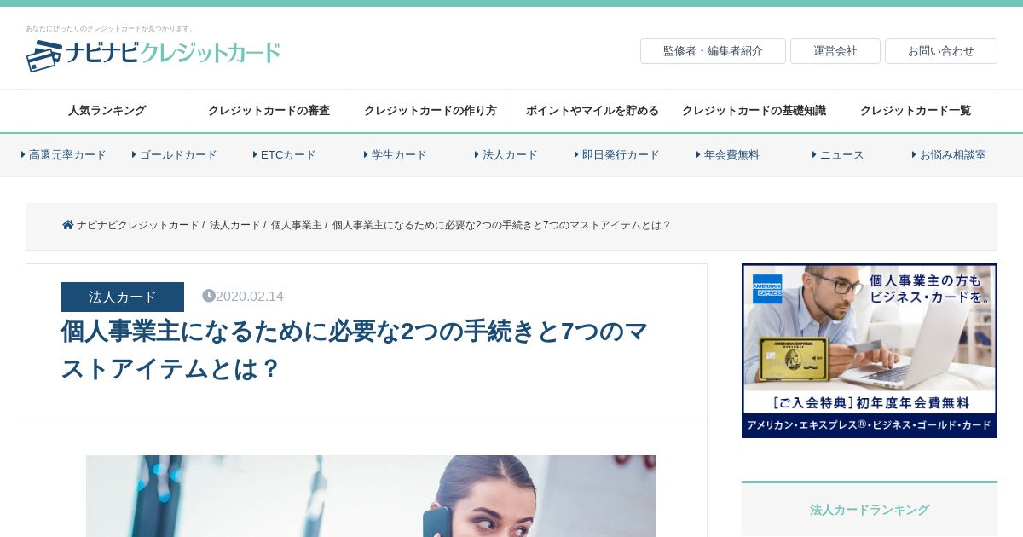The image size is (1023, 537).
Task: Go to 年会費無料 category
Action: coord(728,155)
